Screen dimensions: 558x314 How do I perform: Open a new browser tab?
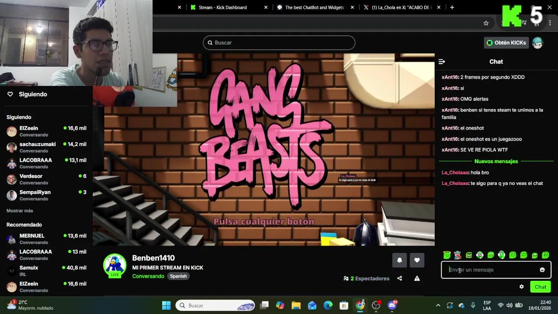click(x=452, y=7)
